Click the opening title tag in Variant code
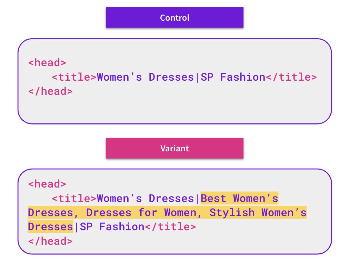This screenshot has height=262, width=350. click(74, 199)
